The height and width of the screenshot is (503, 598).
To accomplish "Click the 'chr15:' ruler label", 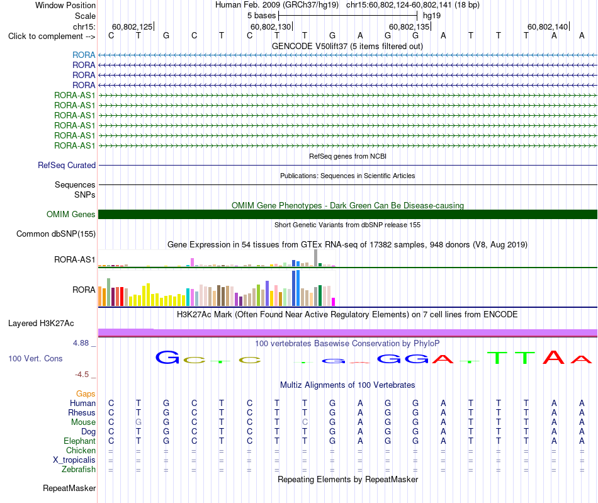I will coord(84,26).
